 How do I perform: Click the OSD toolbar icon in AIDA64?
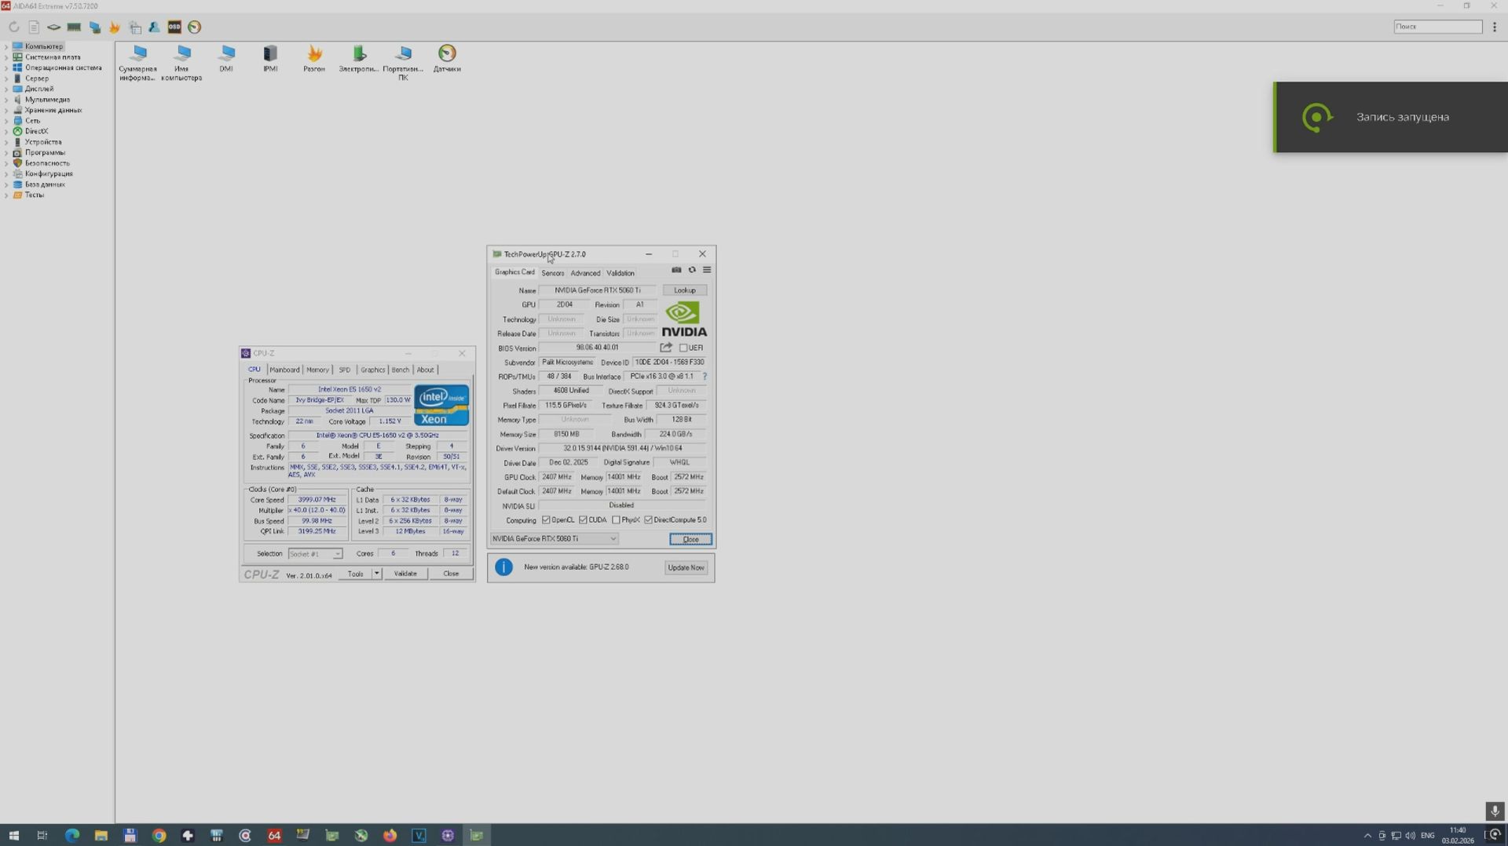click(174, 27)
